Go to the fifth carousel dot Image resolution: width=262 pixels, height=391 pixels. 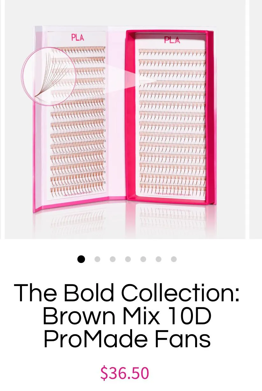point(143,259)
